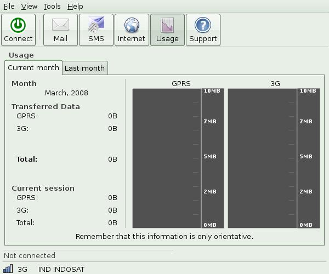Screen dimensions: 329x274
Task: Click the 10MB mark on GPRS scale
Action: pos(212,91)
